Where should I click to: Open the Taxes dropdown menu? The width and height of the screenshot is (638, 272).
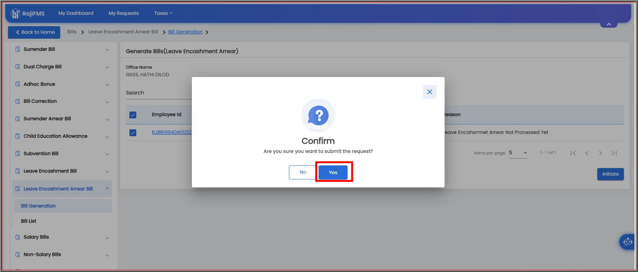(x=163, y=13)
